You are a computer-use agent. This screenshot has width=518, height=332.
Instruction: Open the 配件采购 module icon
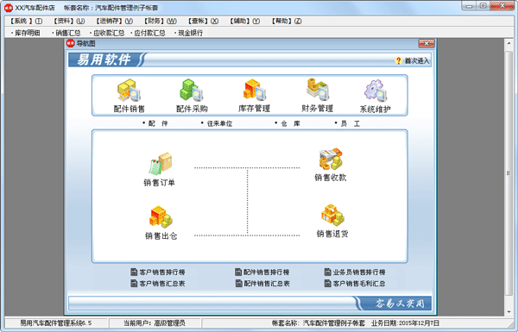tap(192, 90)
